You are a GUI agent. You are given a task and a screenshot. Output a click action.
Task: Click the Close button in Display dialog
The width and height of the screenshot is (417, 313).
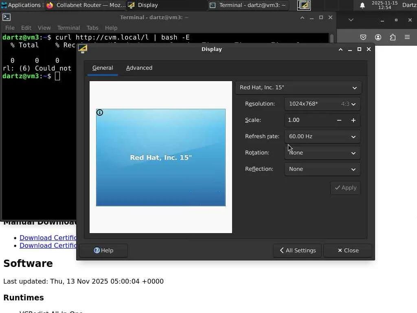pyautogui.click(x=348, y=251)
